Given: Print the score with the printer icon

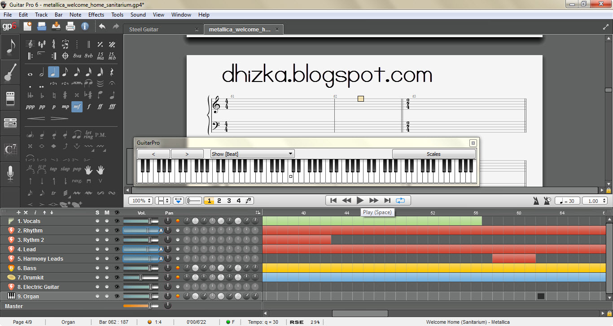Looking at the screenshot, I should (x=70, y=26).
